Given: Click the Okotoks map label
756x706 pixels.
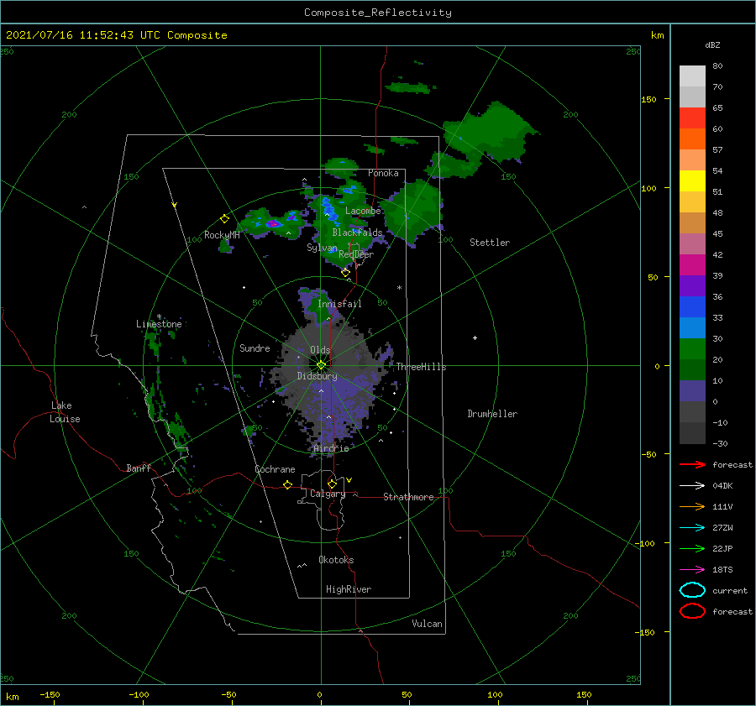Looking at the screenshot, I should (x=336, y=560).
